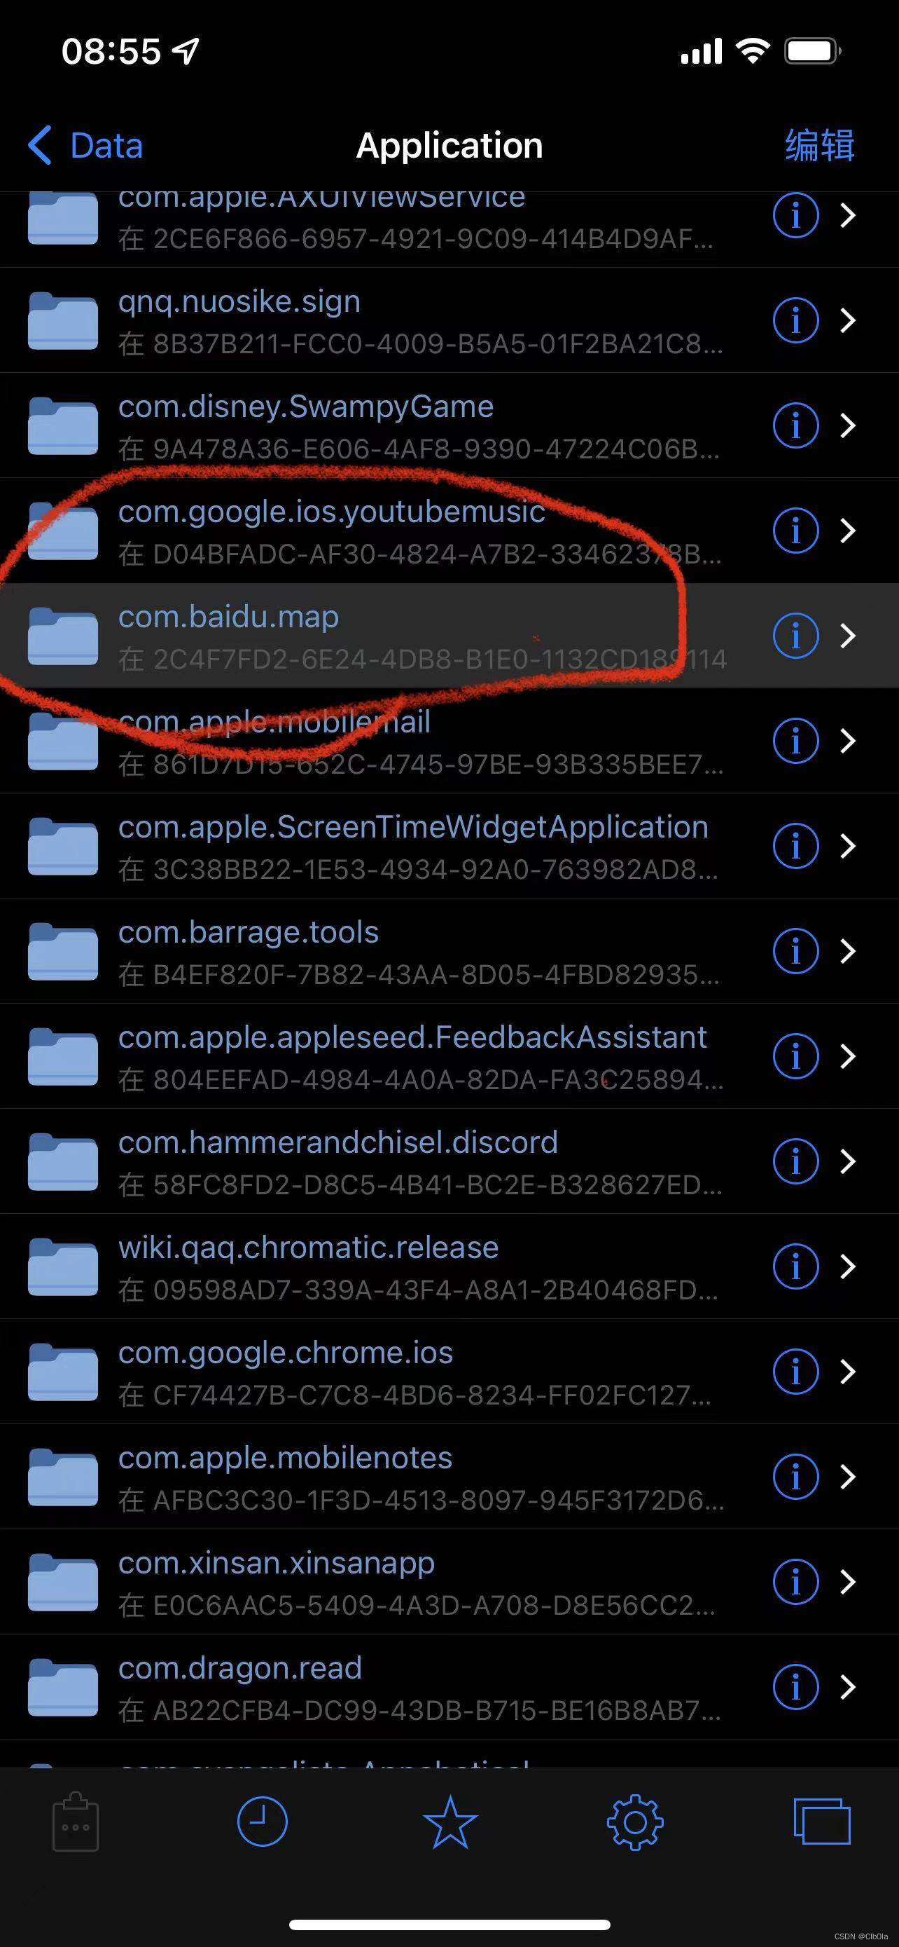The image size is (899, 1947).
Task: Open the clipboard paste icon in bottom toolbar
Action: tap(76, 1822)
